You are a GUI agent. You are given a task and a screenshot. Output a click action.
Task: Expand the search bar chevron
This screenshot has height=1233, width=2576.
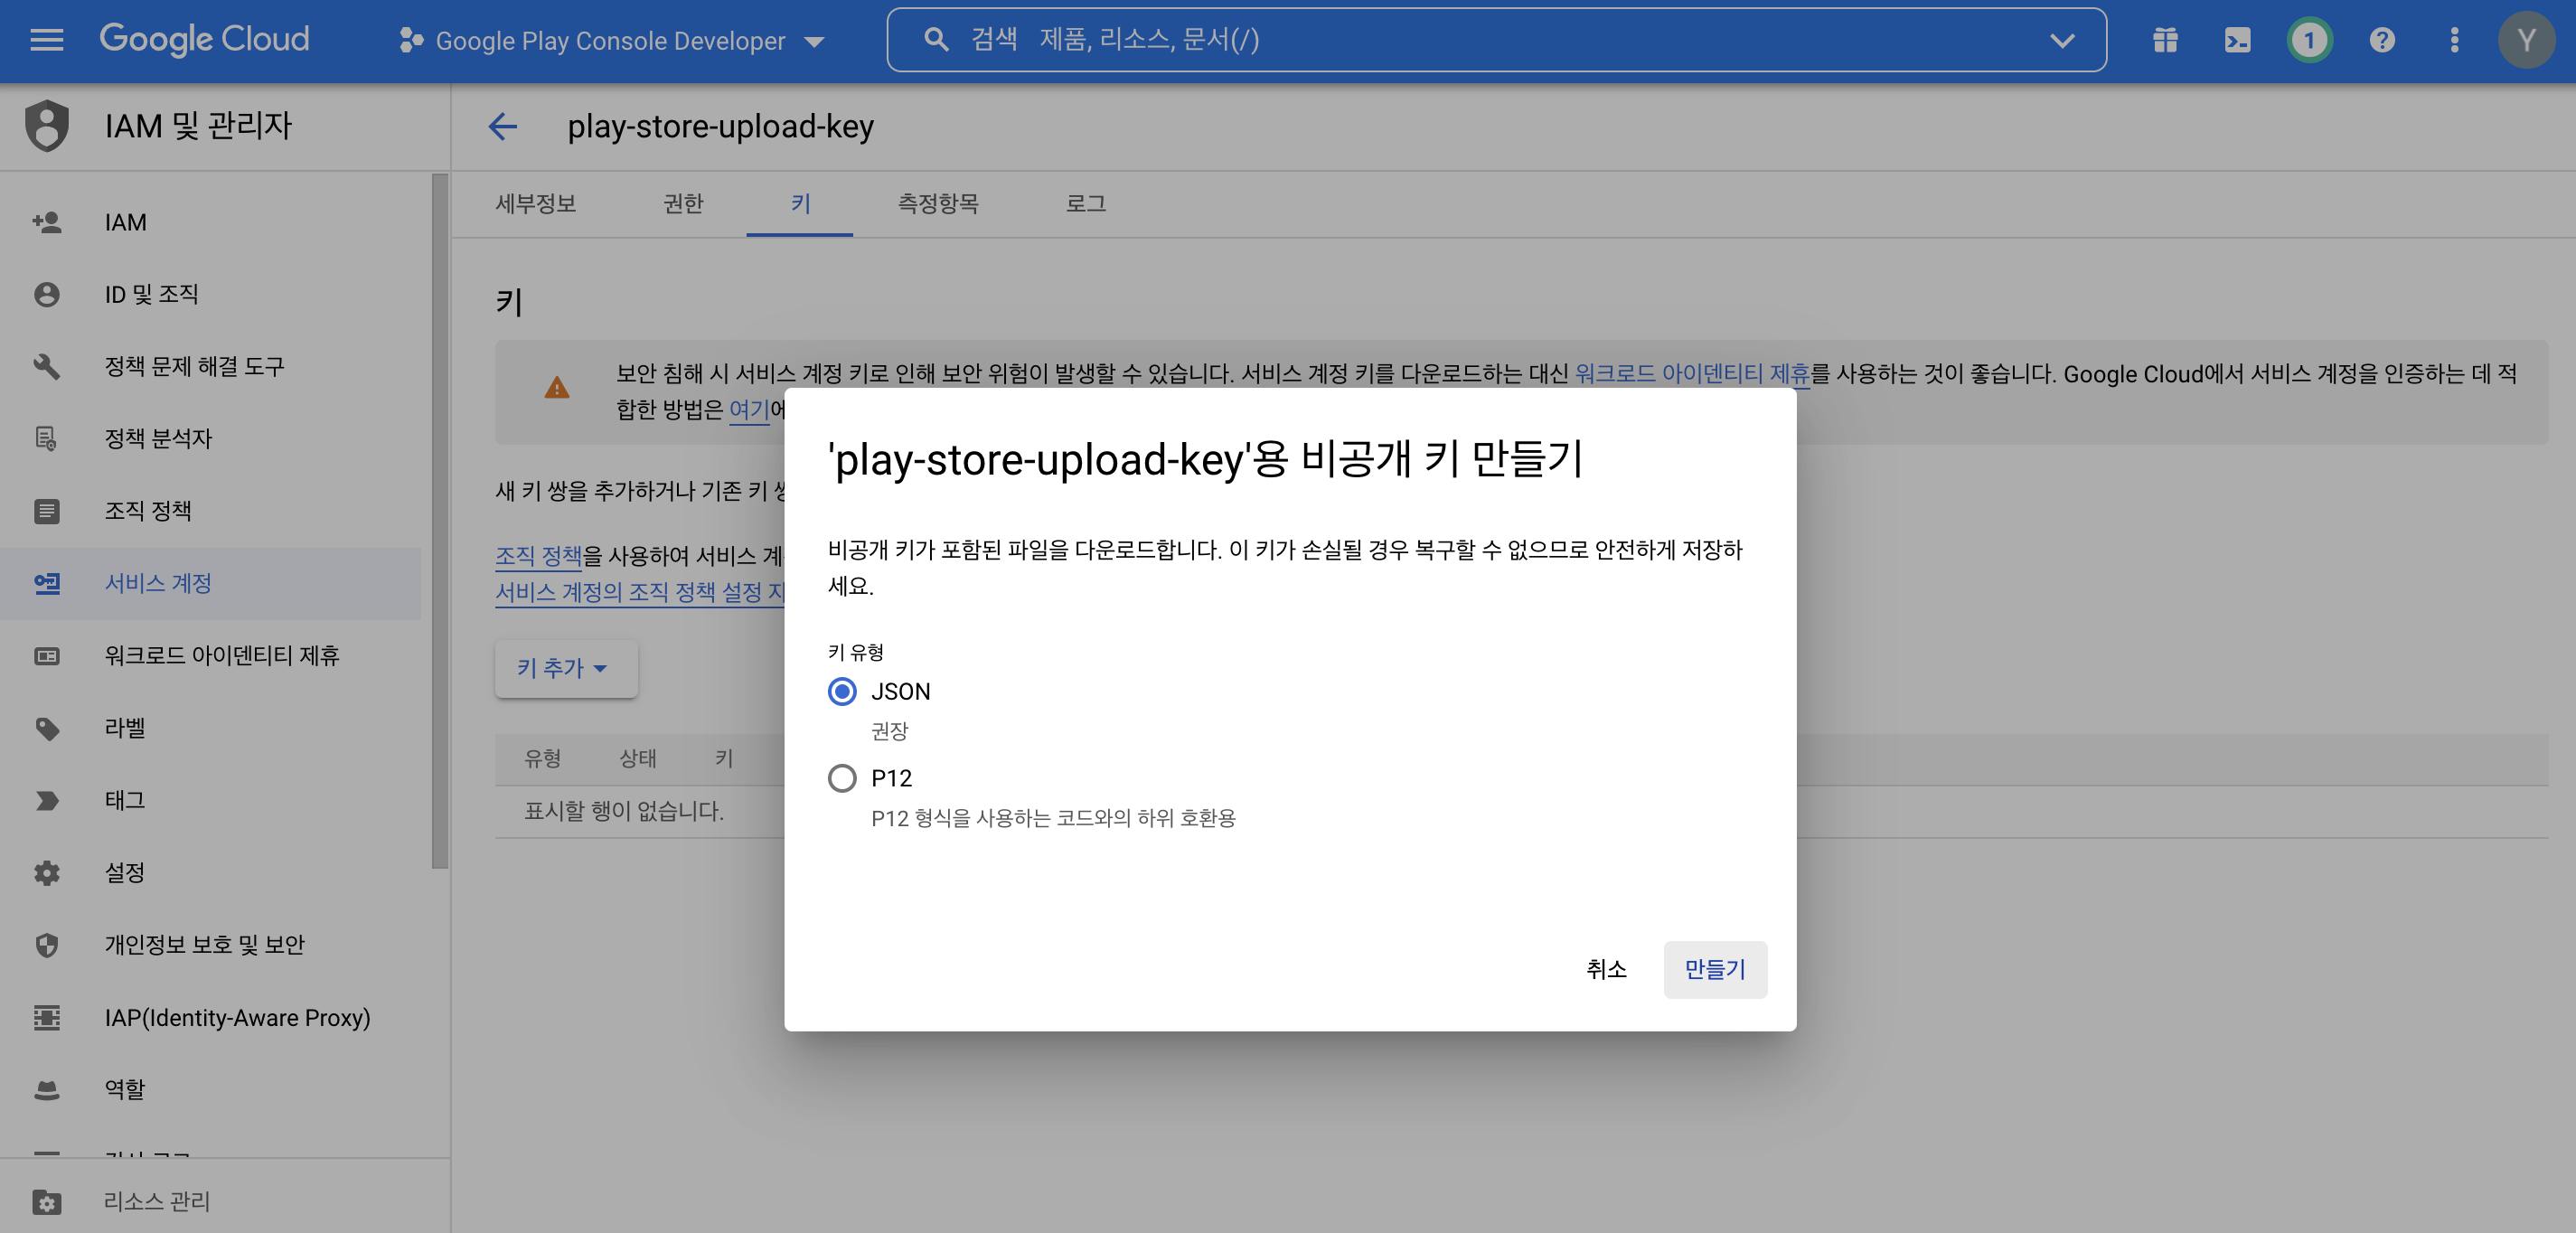[2061, 41]
